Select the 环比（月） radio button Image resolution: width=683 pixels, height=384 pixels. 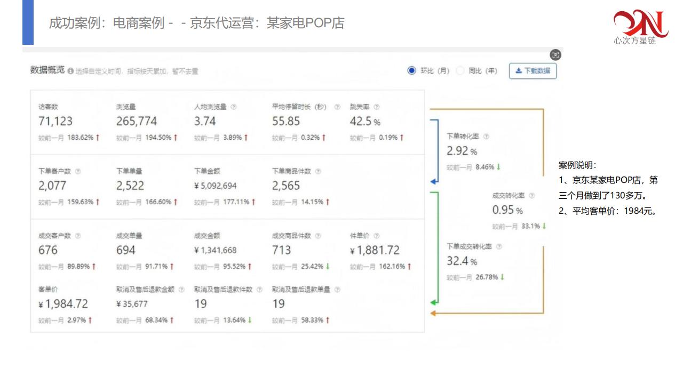(411, 71)
